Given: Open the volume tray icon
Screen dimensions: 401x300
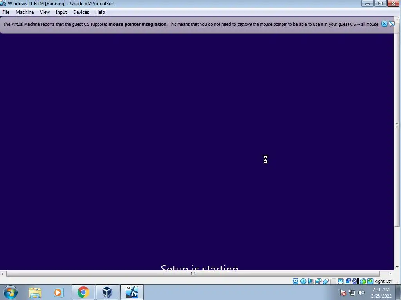Looking at the screenshot, I should pos(361,293).
